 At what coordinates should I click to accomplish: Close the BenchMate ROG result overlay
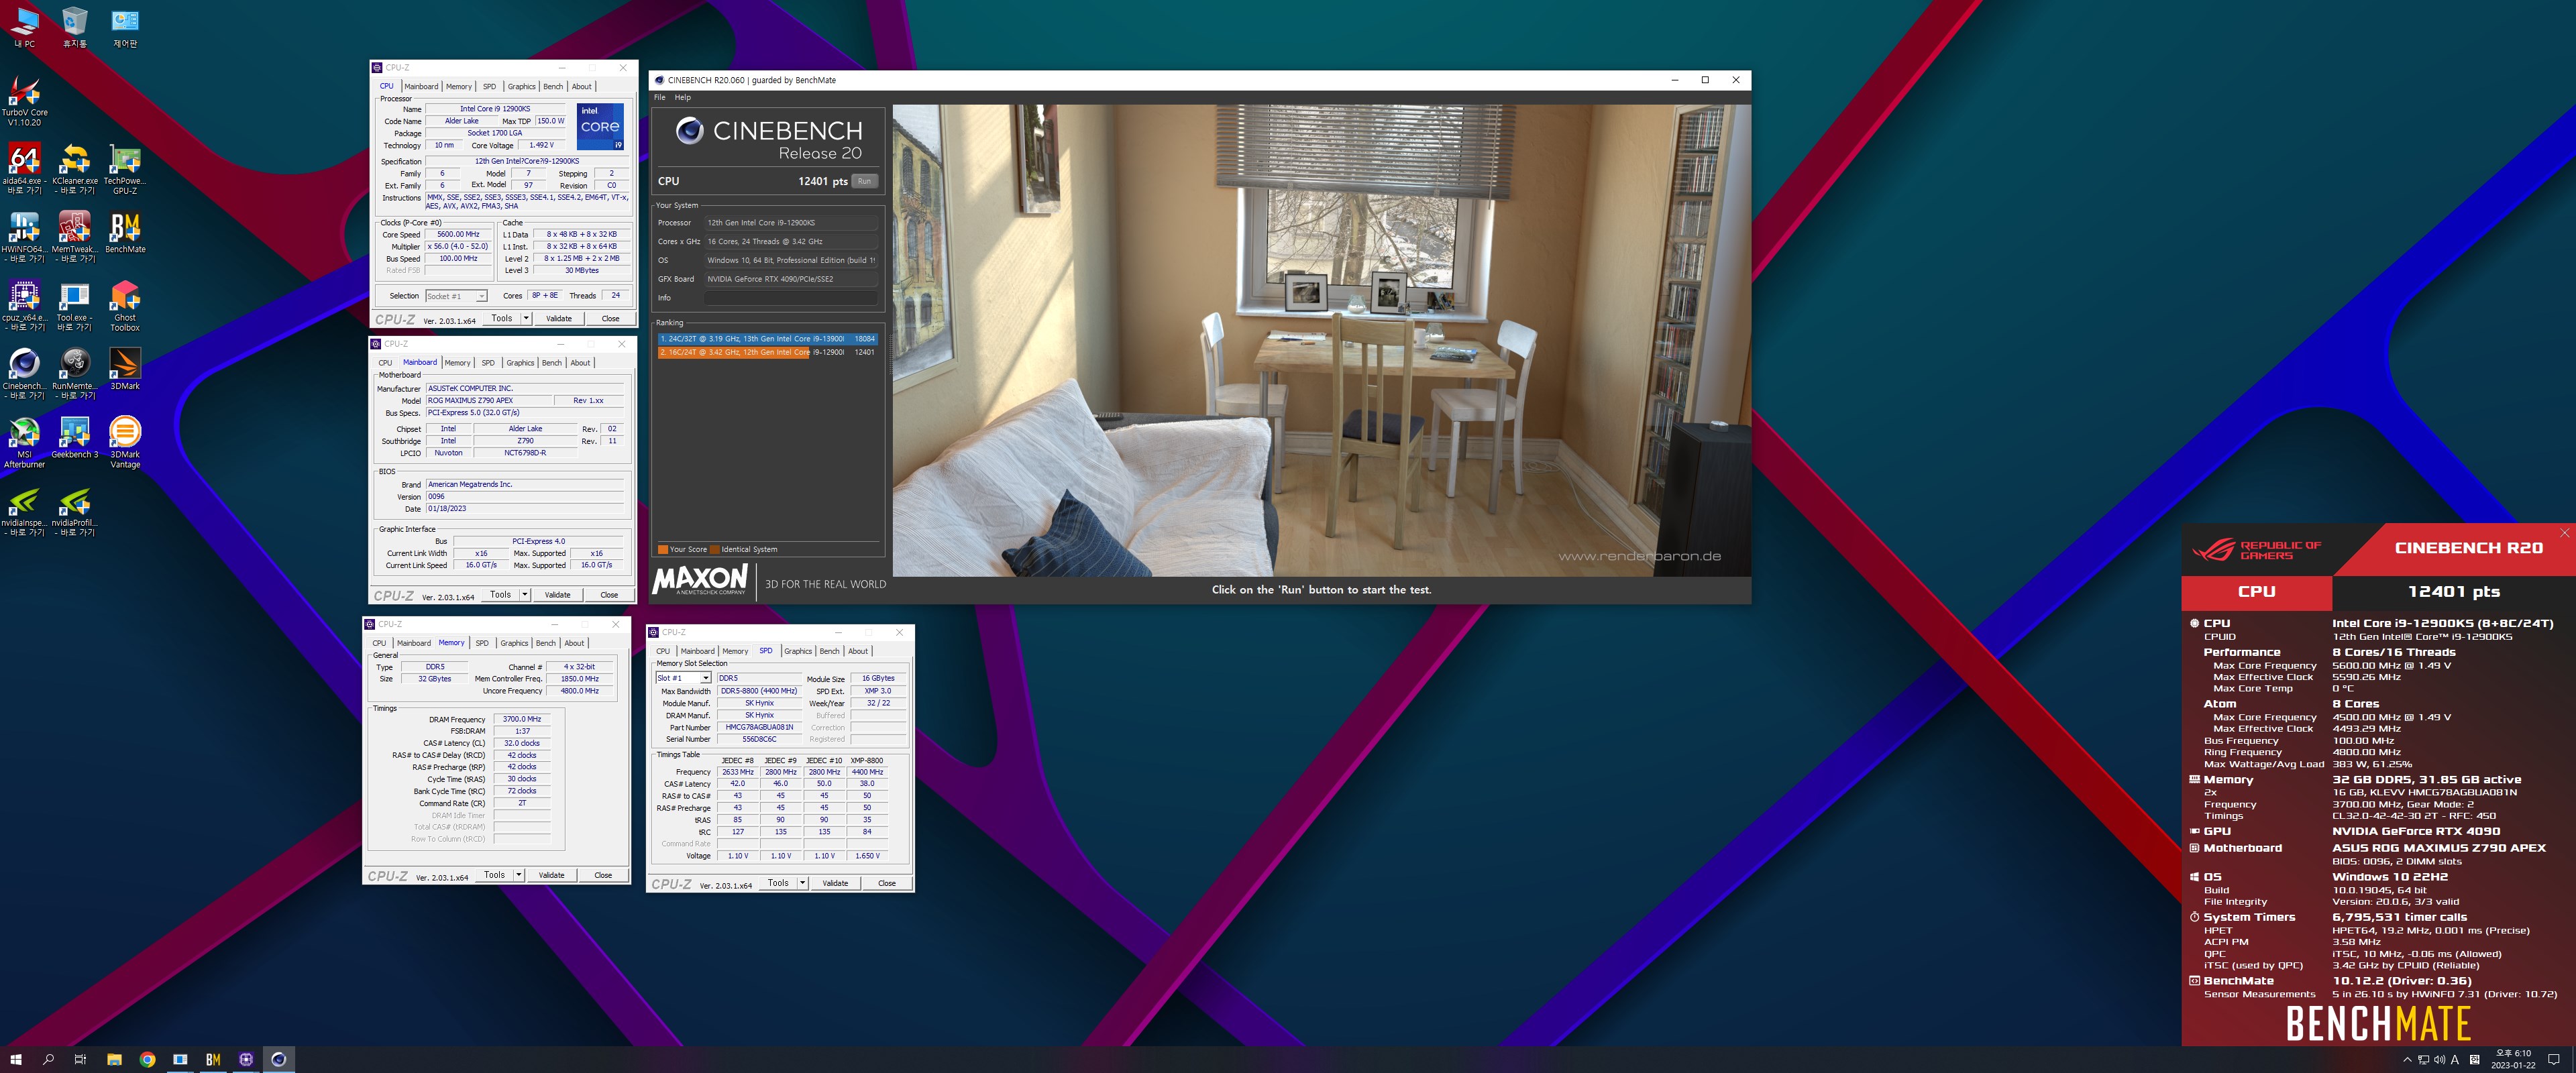2564,533
